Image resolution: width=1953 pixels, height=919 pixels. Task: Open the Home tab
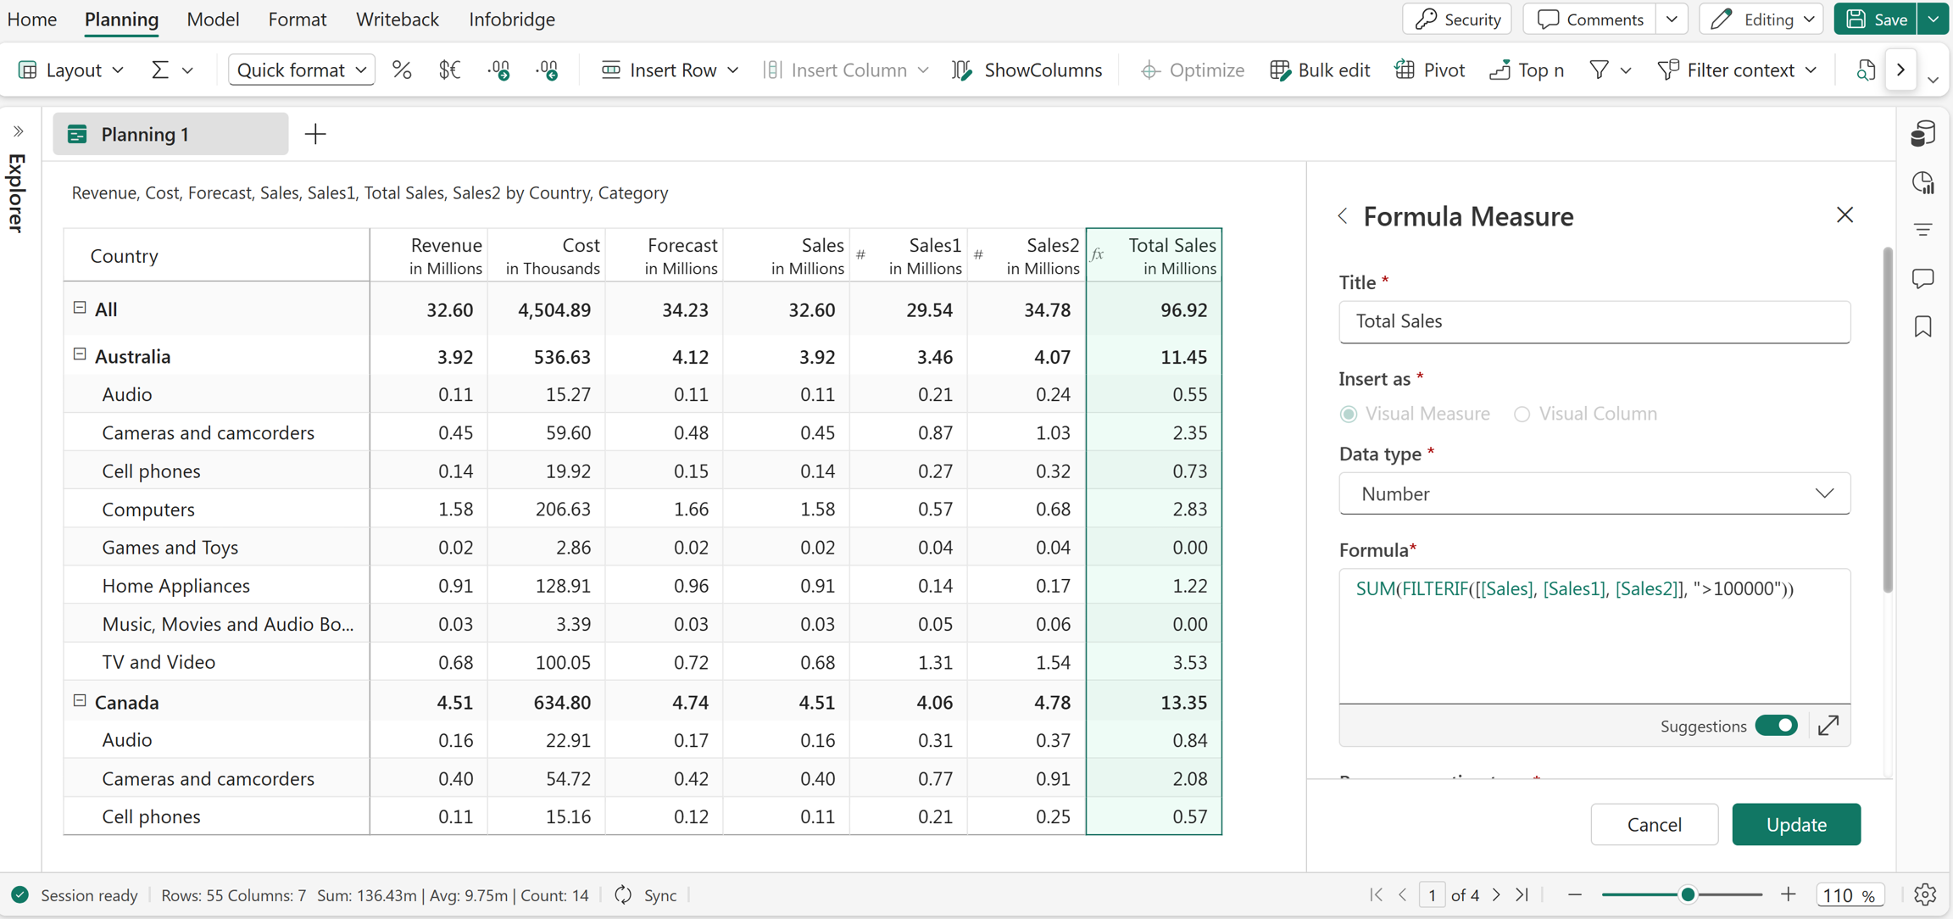(x=32, y=19)
